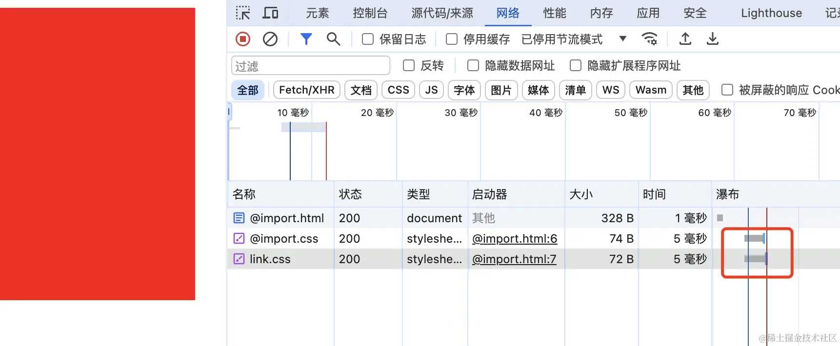Click the document icon beside @import.html
The width and height of the screenshot is (840, 346).
click(239, 218)
